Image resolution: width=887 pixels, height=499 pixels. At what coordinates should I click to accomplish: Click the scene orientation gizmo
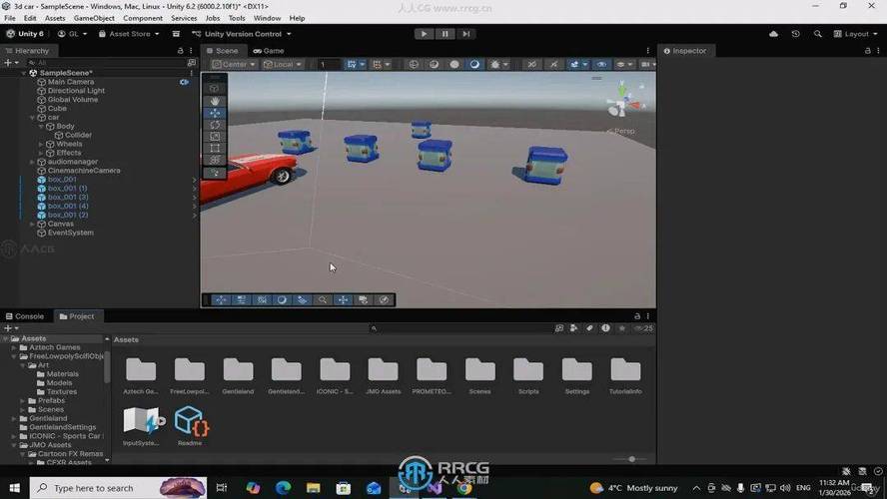[x=624, y=102]
